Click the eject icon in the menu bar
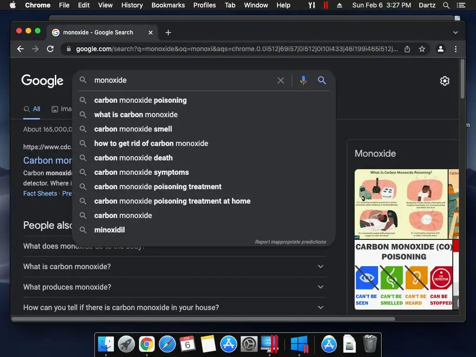This screenshot has width=476, height=357. pyautogui.click(x=339, y=5)
